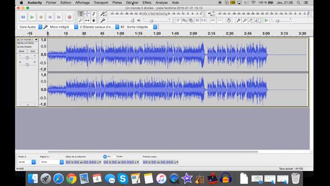Open the Pistes menu
This screenshot has width=330, height=186.
(x=117, y=3)
